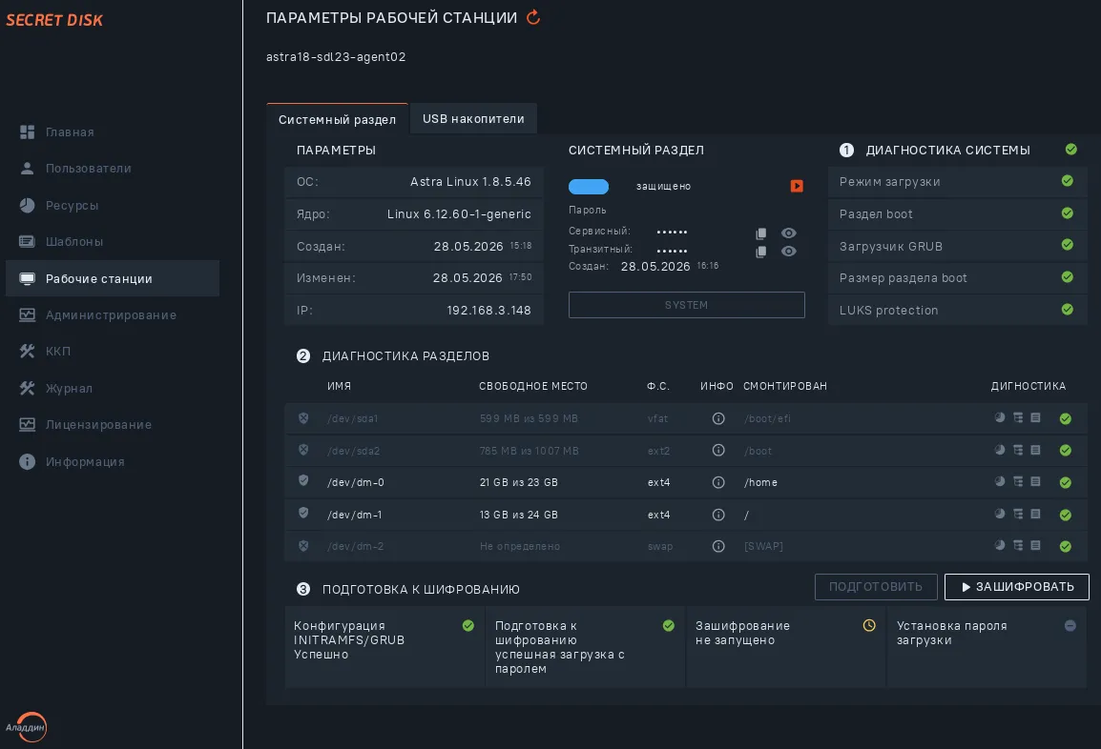Open info for /dev/sda1 partition
This screenshot has height=749, width=1101.
pyautogui.click(x=718, y=418)
